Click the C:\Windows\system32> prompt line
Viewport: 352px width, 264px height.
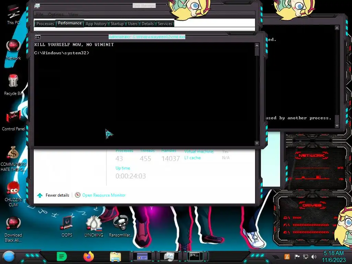62,53
